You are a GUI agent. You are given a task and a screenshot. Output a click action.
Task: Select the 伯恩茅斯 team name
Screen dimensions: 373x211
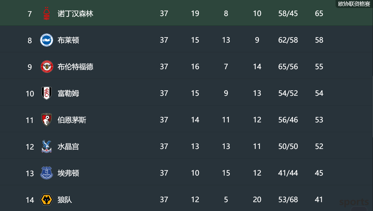tap(72, 120)
